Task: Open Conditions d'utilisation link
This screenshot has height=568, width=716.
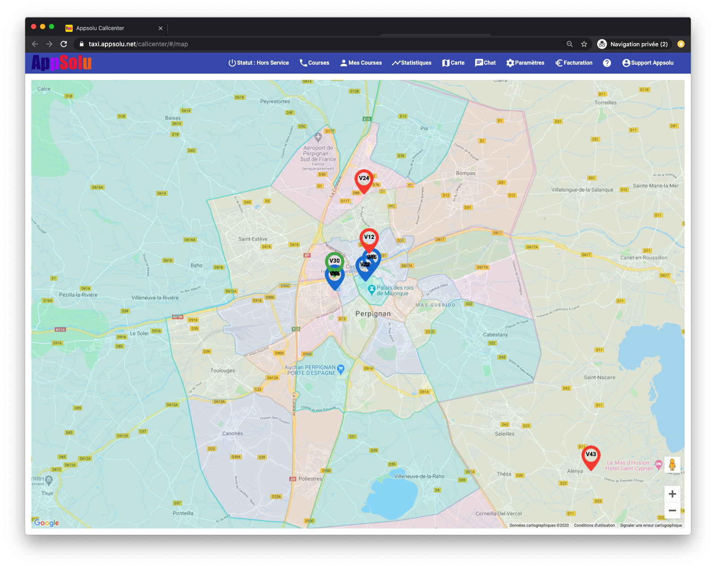Action: tap(594, 525)
